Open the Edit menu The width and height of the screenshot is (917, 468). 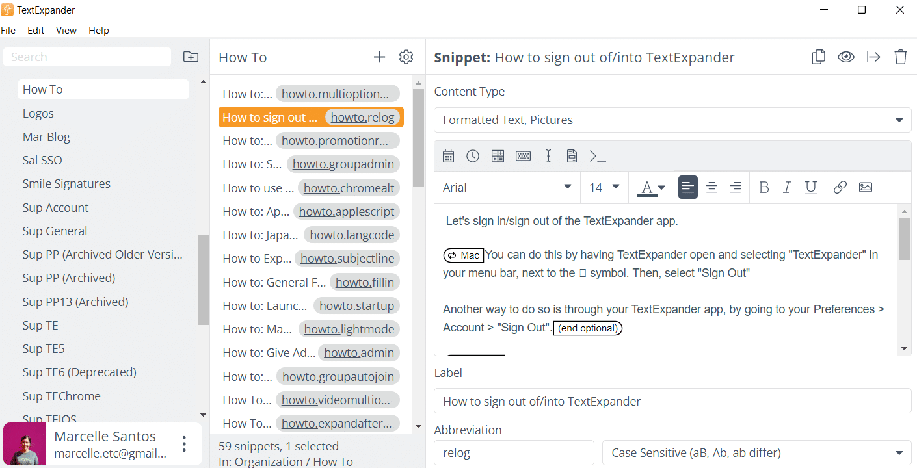[x=36, y=30]
